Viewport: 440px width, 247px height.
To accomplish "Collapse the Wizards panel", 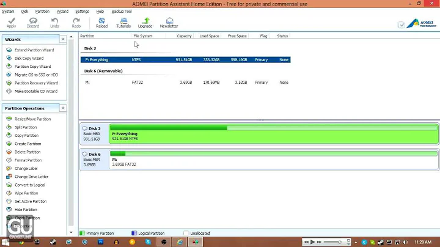I will click(63, 39).
